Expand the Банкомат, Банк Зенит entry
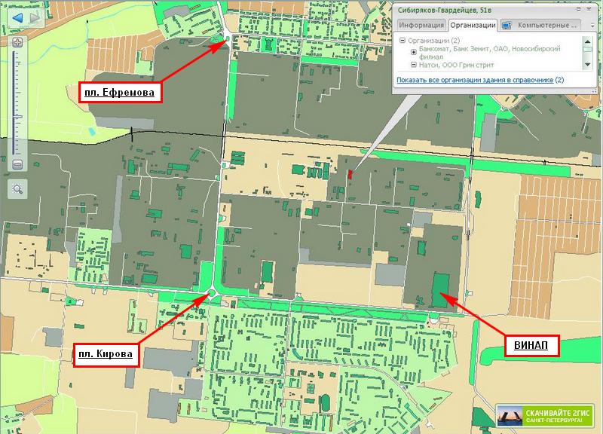Screen dimensions: 603x434 point(413,52)
